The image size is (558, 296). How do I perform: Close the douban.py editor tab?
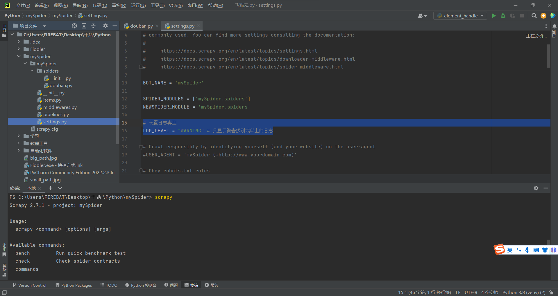[157, 26]
